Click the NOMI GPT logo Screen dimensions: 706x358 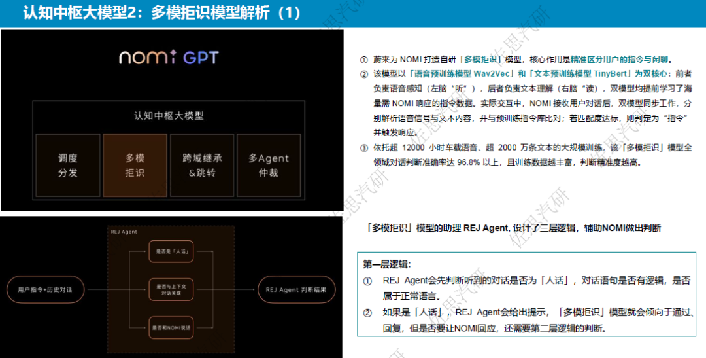coord(169,58)
